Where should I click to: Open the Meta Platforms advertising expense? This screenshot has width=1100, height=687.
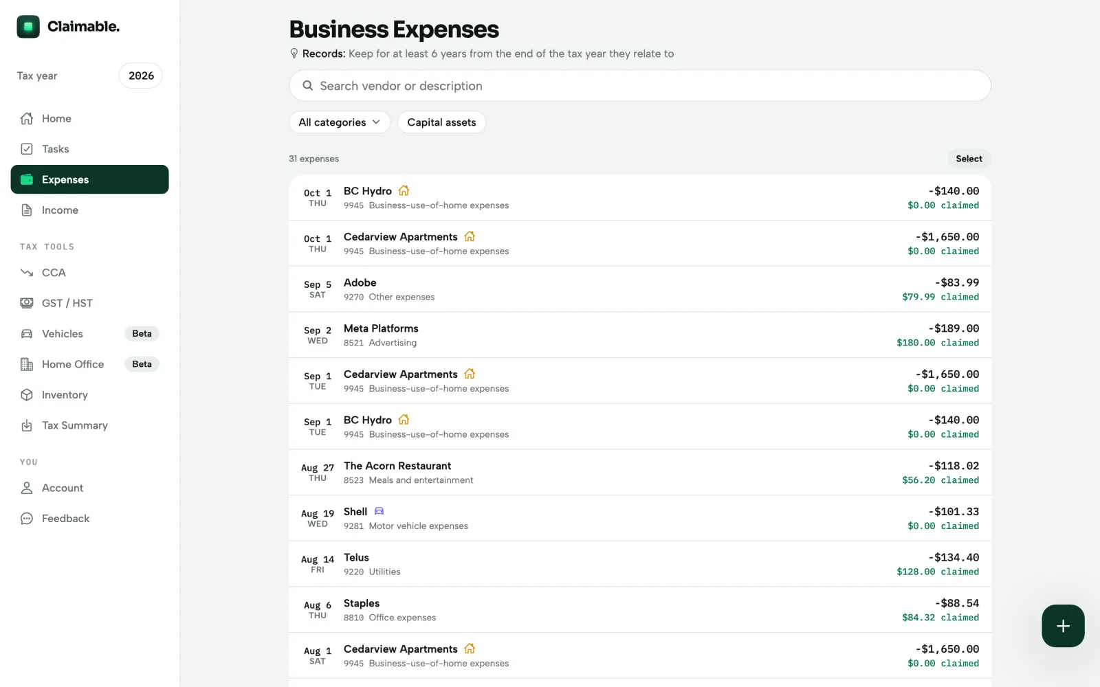(640, 335)
